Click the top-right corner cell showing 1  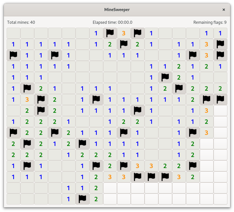click(220, 33)
